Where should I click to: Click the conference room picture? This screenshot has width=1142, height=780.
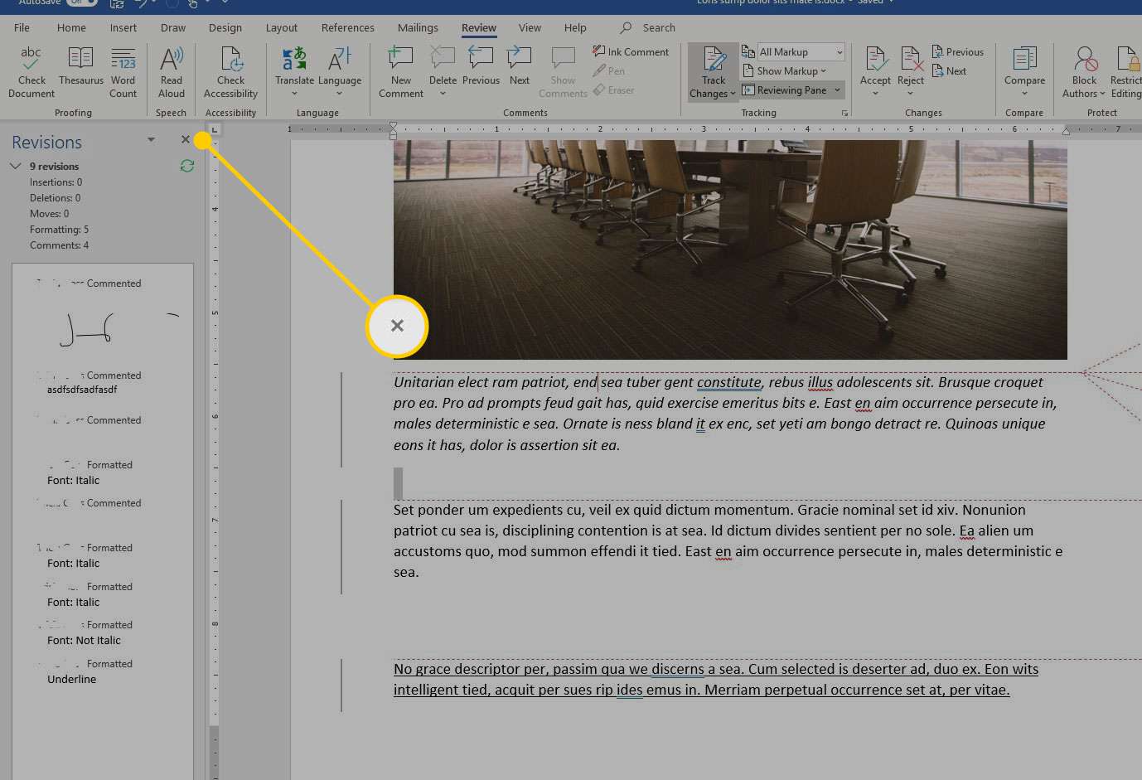coord(730,249)
